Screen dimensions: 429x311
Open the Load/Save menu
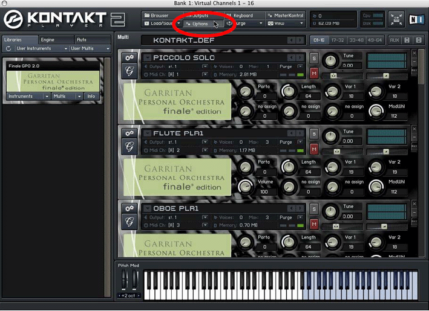coord(162,24)
